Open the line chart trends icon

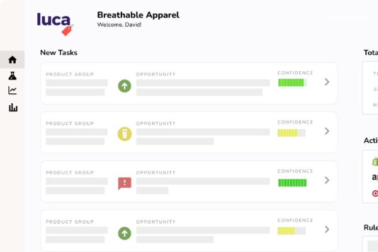12,91
